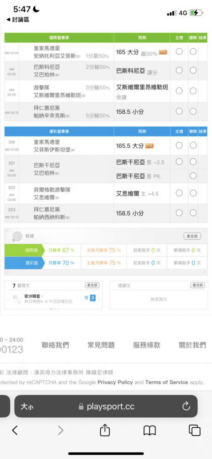Tap Safari's back arrow icon
Screen dimensions: 212x459
[x=15, y=430]
